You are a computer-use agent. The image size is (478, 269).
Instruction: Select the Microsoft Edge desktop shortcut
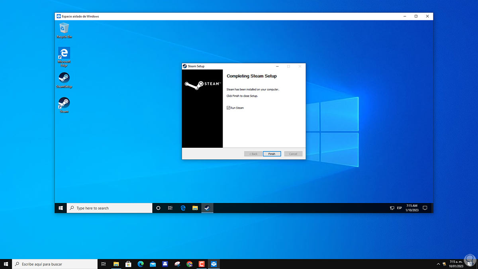pos(64,57)
